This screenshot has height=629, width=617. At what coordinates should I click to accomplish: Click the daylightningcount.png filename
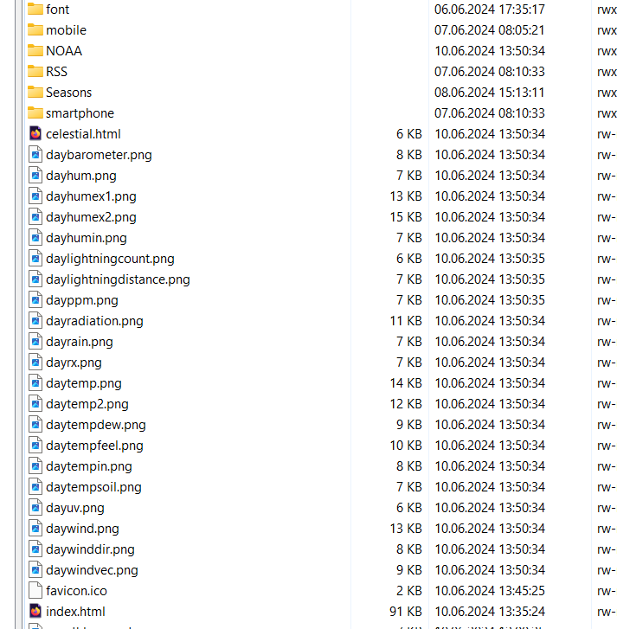110,258
